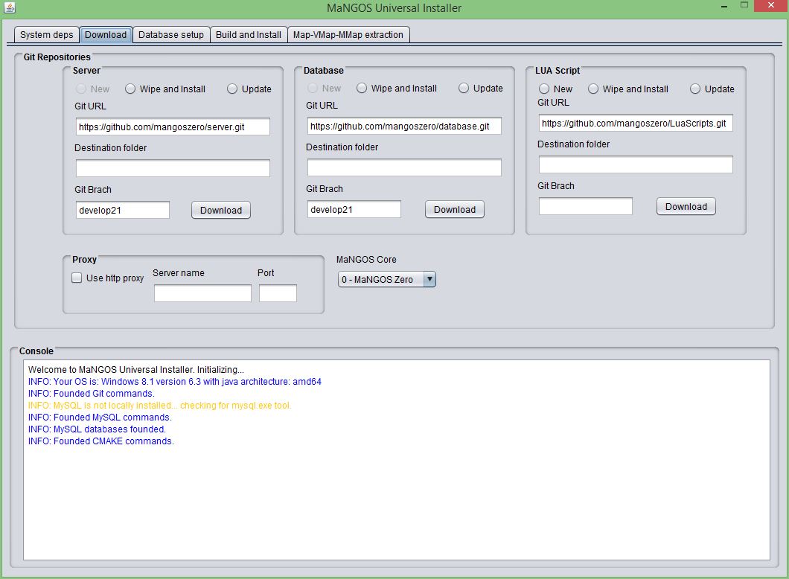
Task: Open the Map-VMap-MMap extraction tab
Action: [348, 35]
